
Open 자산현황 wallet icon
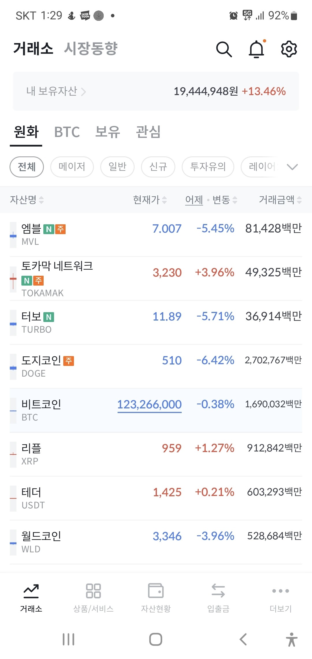pos(156,590)
